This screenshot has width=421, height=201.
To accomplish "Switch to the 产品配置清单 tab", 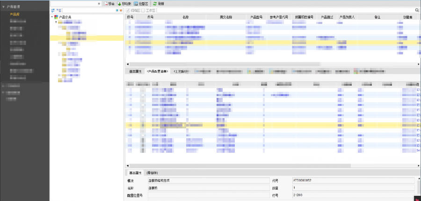I will coord(157,71).
